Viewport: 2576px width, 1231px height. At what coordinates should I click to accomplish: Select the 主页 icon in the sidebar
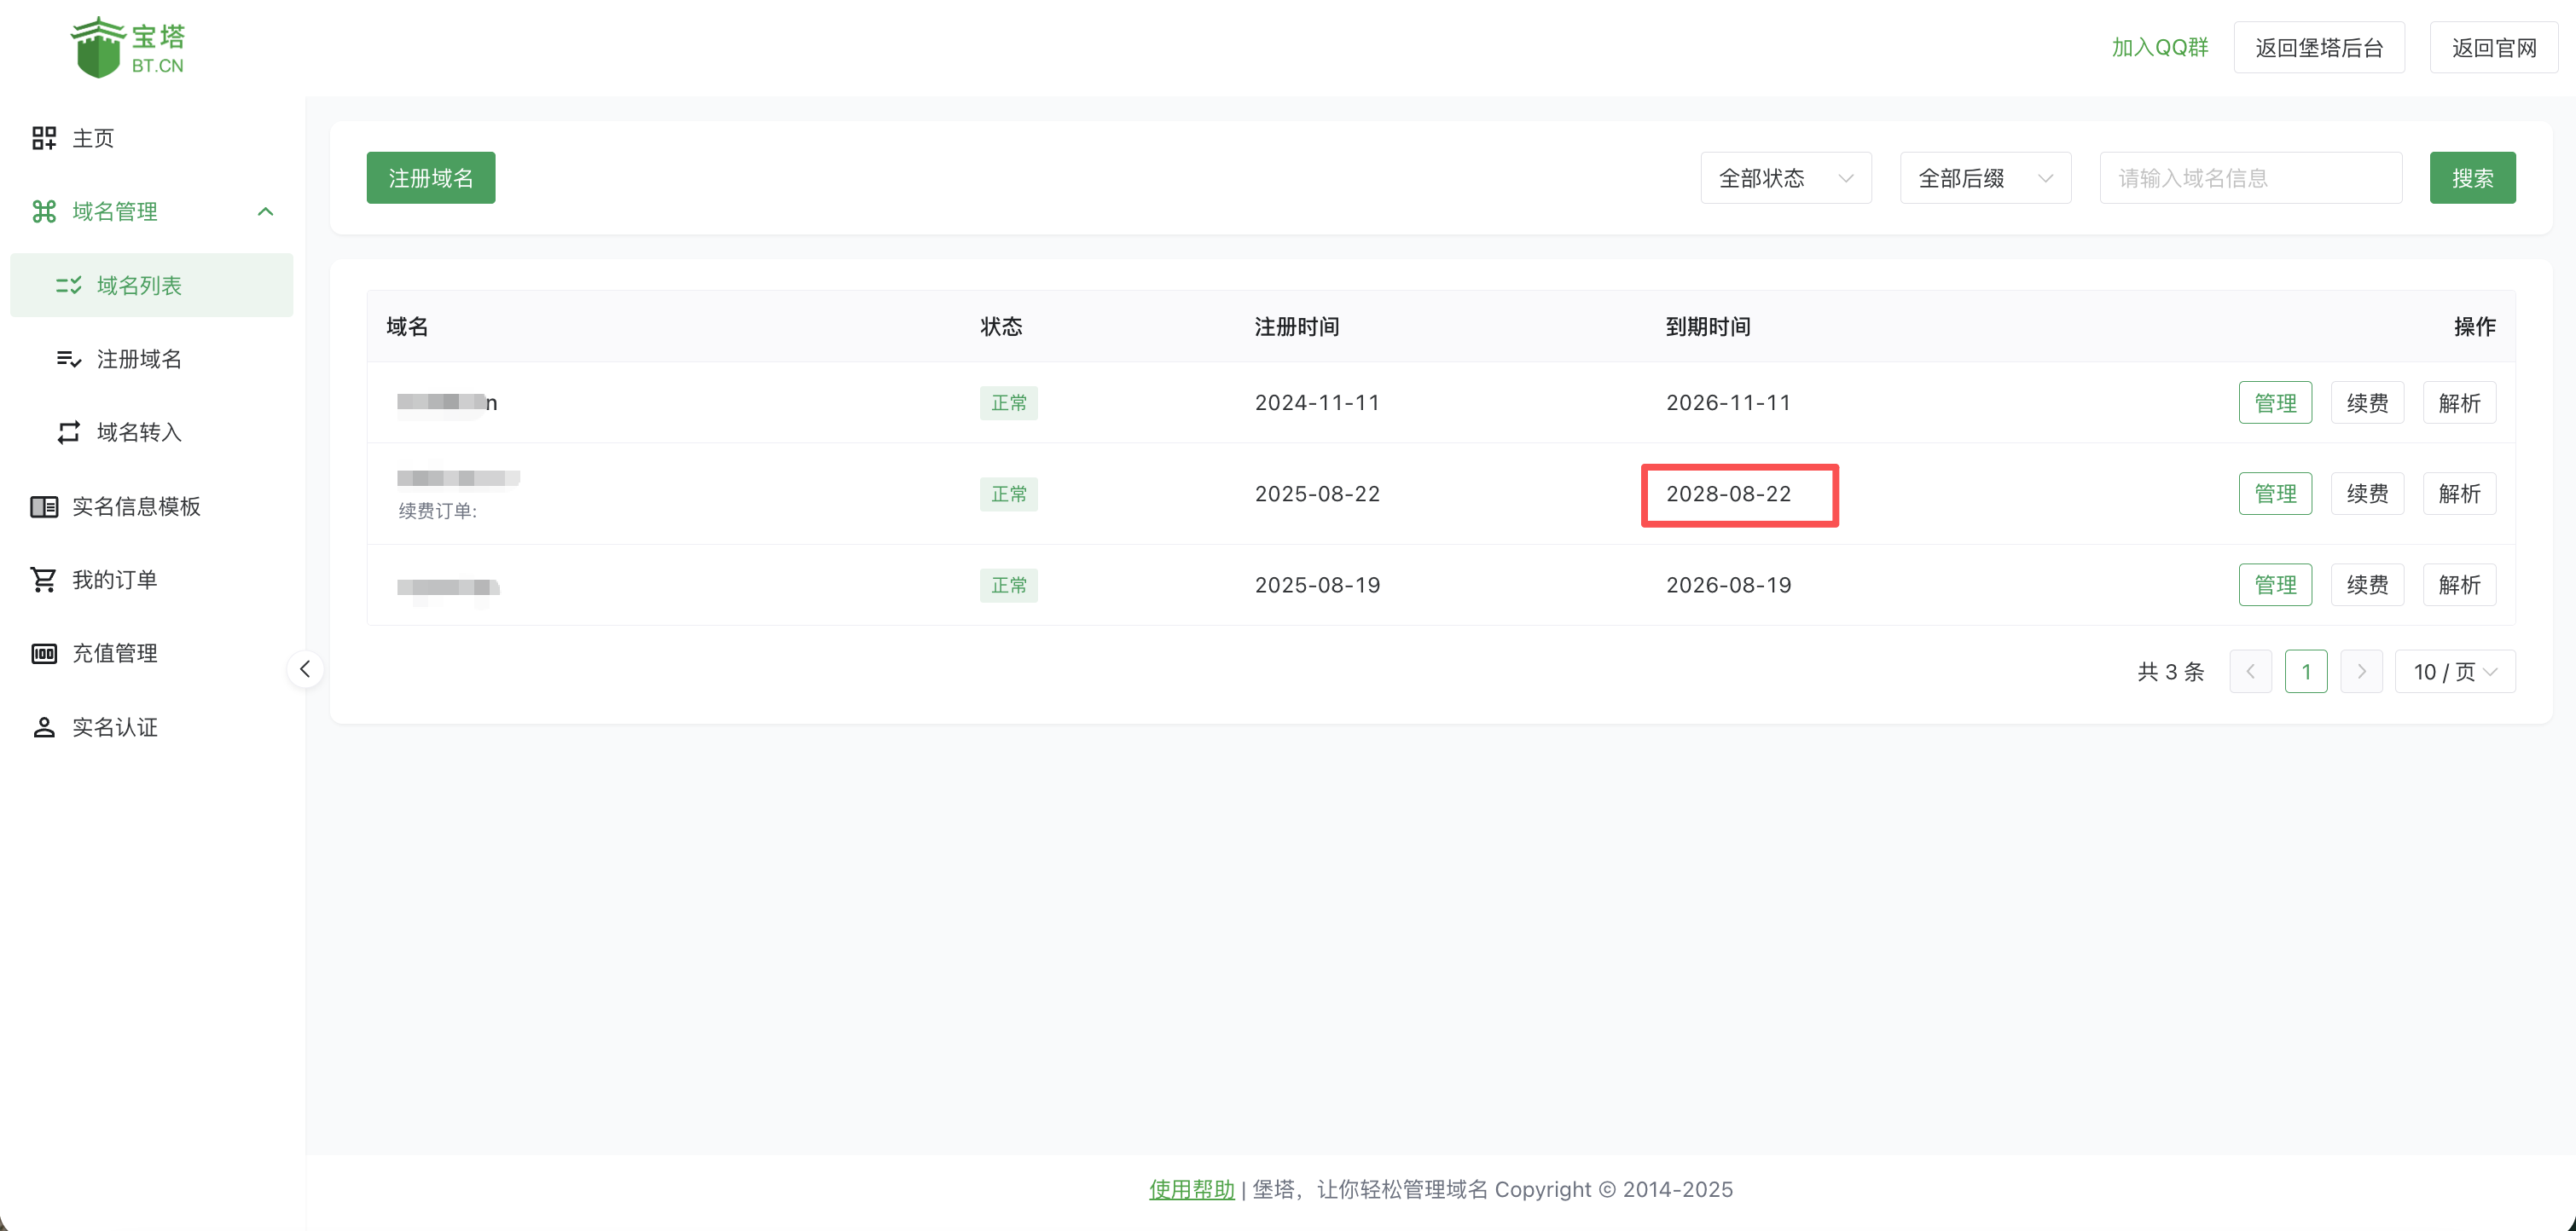click(x=44, y=138)
